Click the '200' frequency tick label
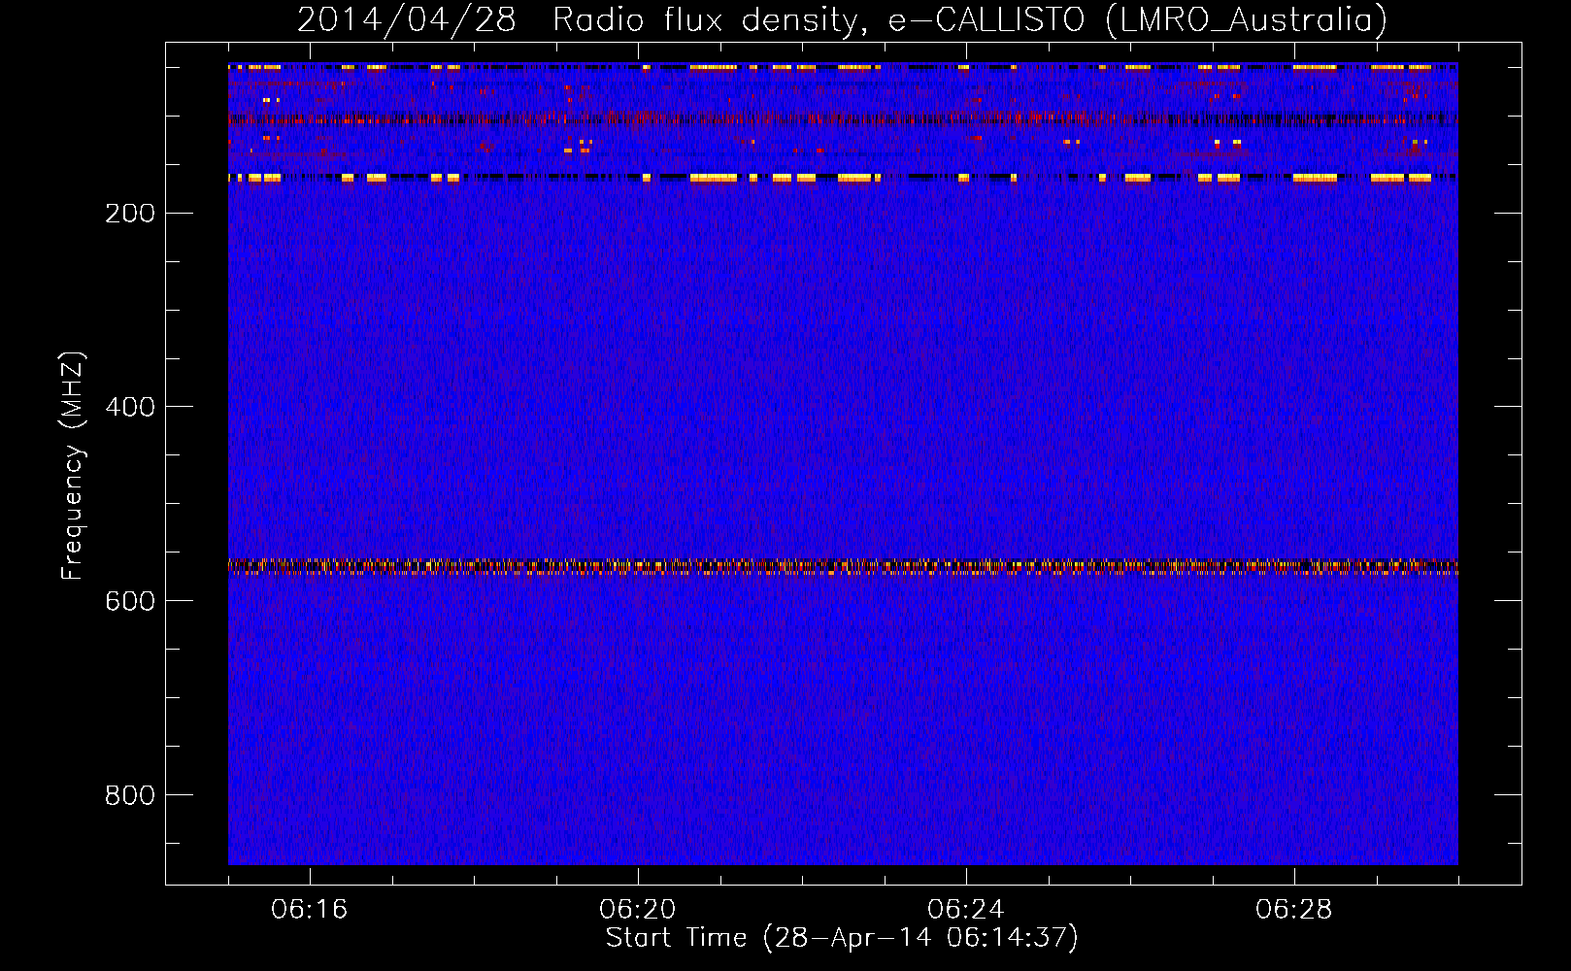The image size is (1571, 971). [130, 214]
